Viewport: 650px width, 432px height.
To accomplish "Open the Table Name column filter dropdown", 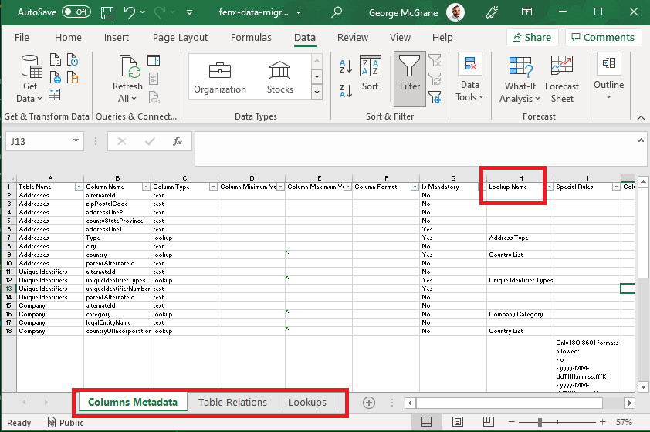I will pyautogui.click(x=79, y=187).
